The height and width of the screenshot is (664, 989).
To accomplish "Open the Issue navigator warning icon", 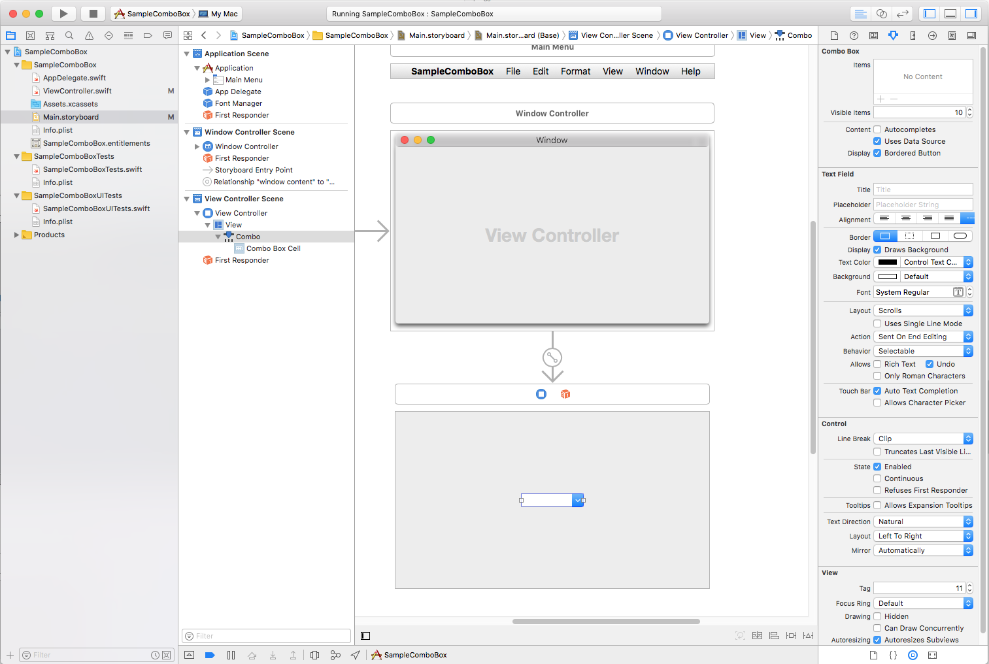I will [x=89, y=36].
